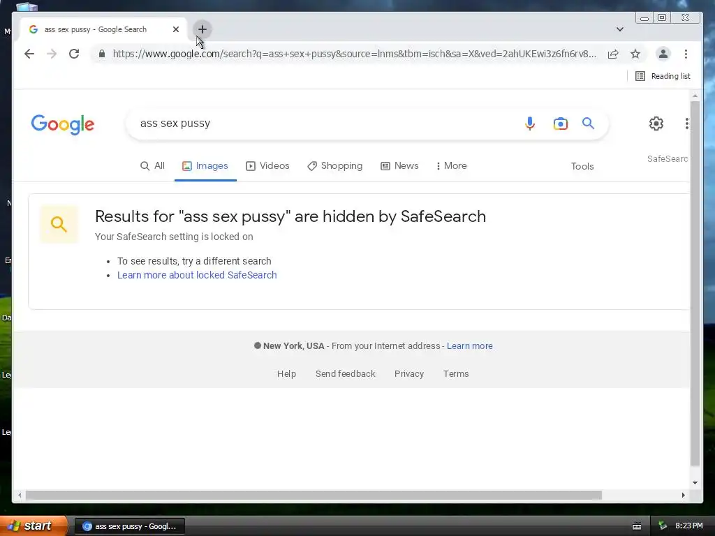Image resolution: width=715 pixels, height=536 pixels.
Task: Open Learn more about location link
Action: [x=470, y=346]
